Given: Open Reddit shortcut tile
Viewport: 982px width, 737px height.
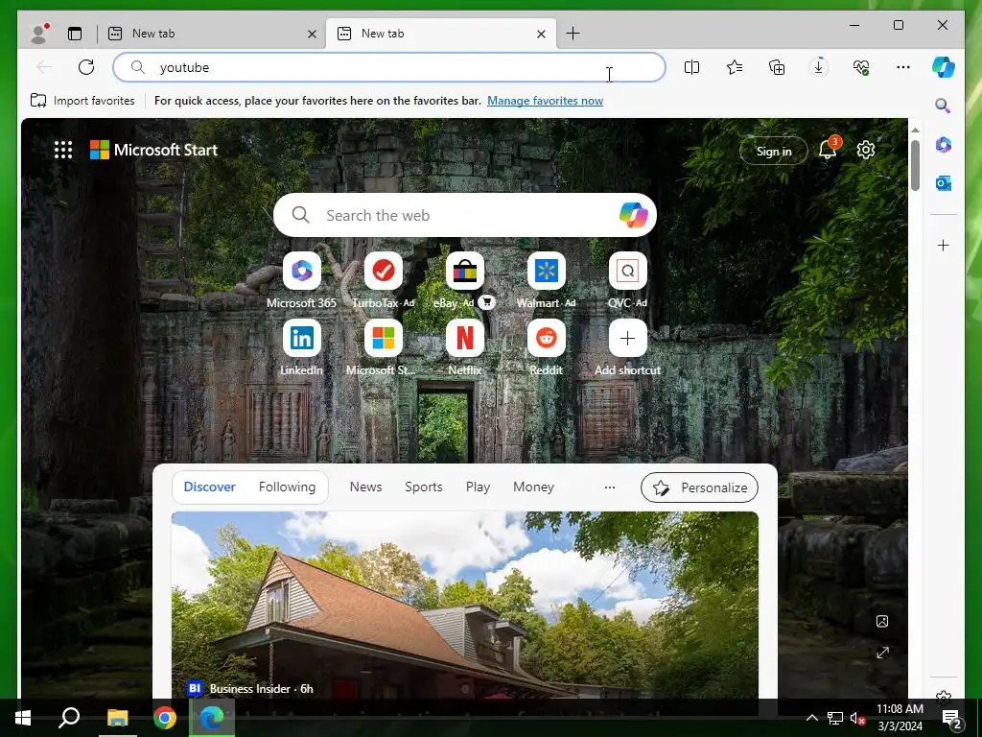Looking at the screenshot, I should pyautogui.click(x=546, y=339).
